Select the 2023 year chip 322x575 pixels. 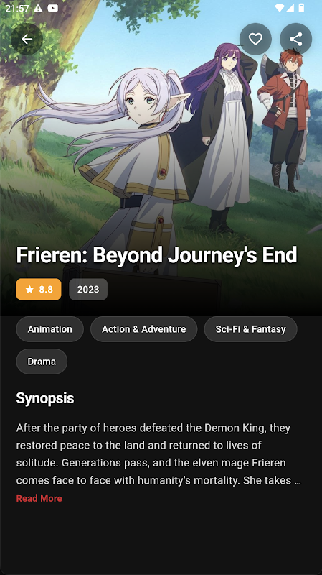click(x=88, y=290)
